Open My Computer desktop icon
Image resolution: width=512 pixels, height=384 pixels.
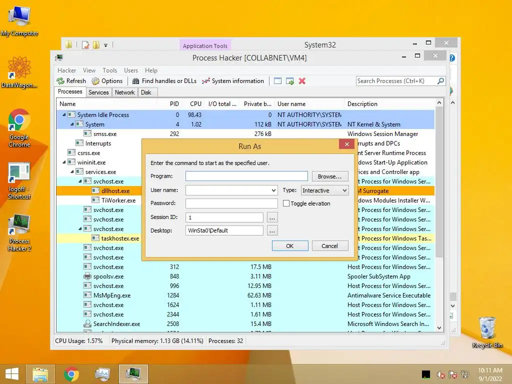[x=19, y=21]
